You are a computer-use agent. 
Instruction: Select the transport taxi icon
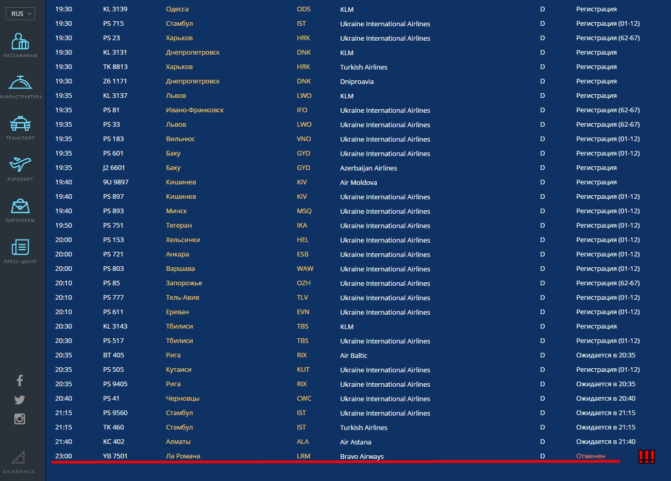click(20, 124)
